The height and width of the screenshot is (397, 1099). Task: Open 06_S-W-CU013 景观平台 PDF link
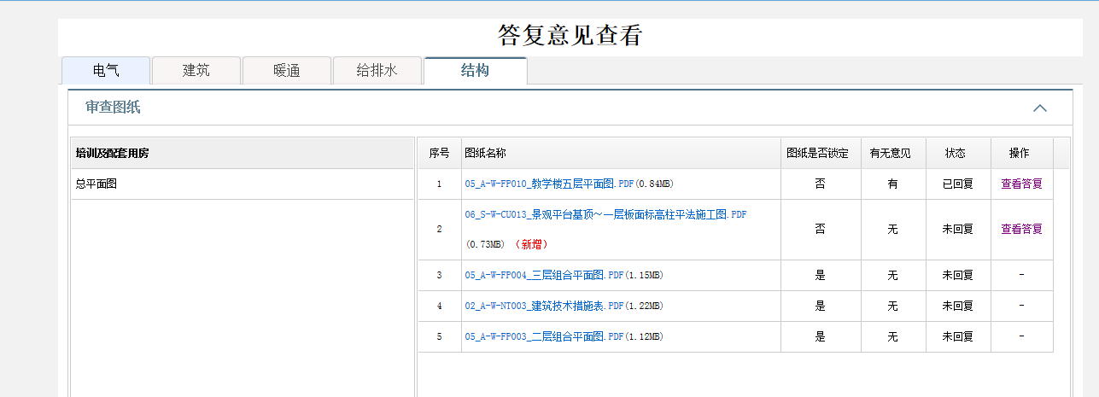(605, 214)
